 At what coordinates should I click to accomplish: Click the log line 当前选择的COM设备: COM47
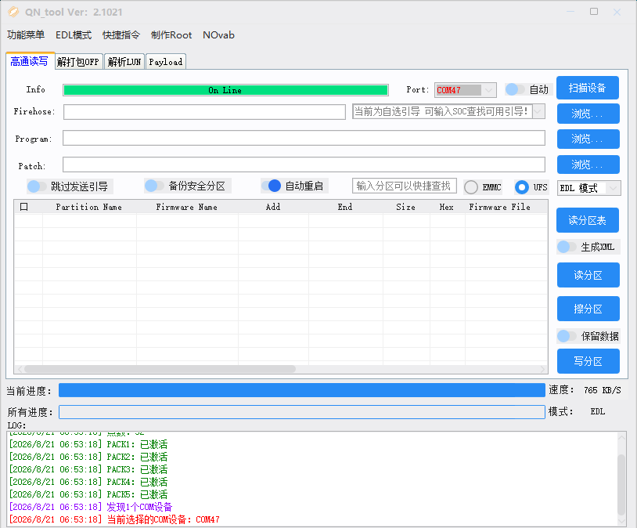tap(114, 520)
